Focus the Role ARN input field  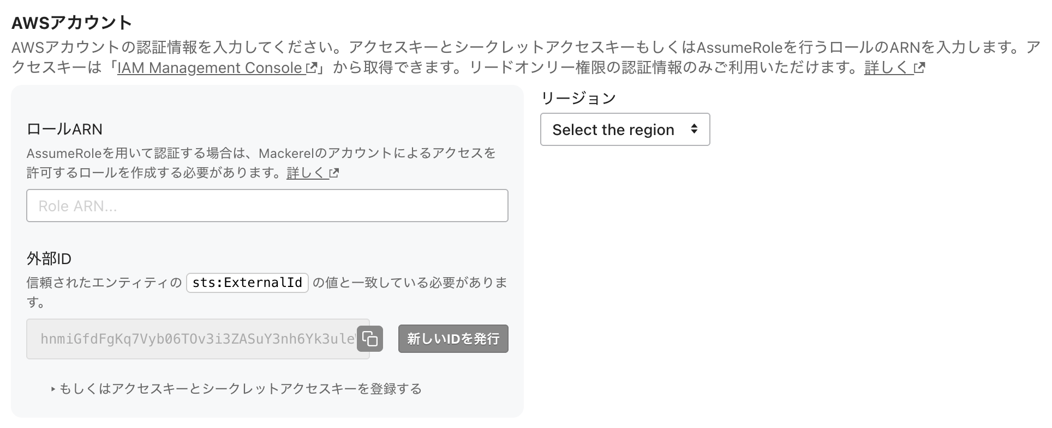tap(267, 206)
